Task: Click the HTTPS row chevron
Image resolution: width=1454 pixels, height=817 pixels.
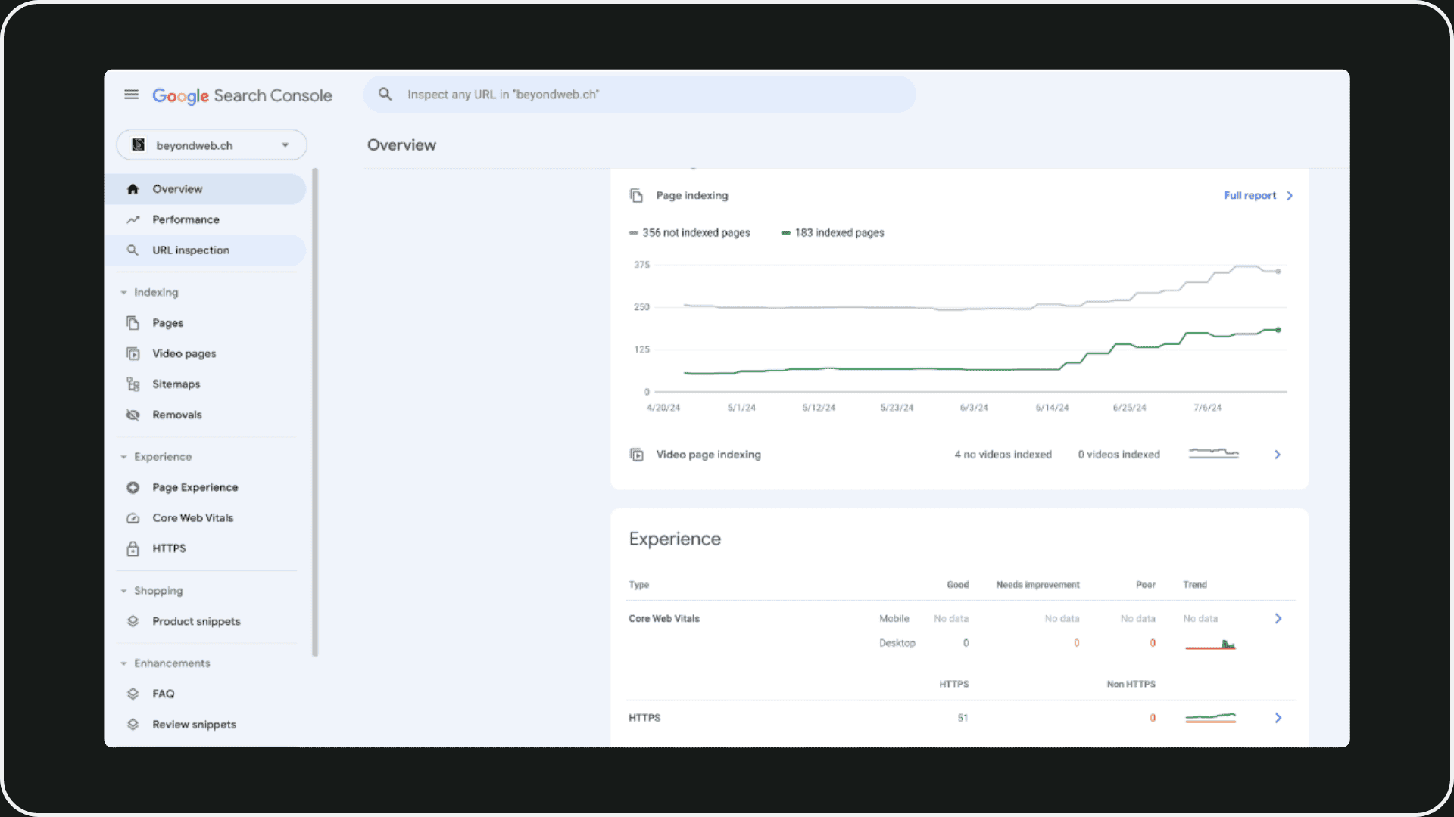Action: (1278, 718)
